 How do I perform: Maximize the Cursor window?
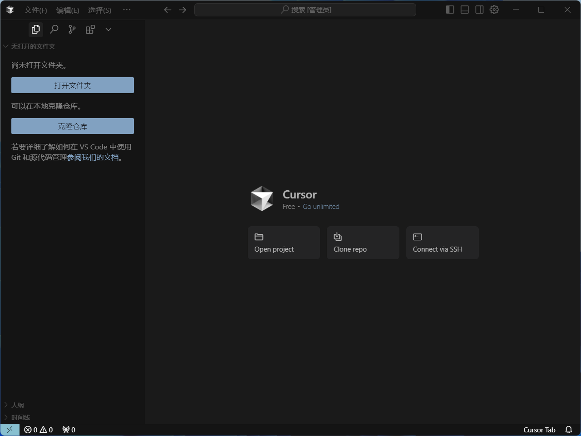click(x=541, y=10)
